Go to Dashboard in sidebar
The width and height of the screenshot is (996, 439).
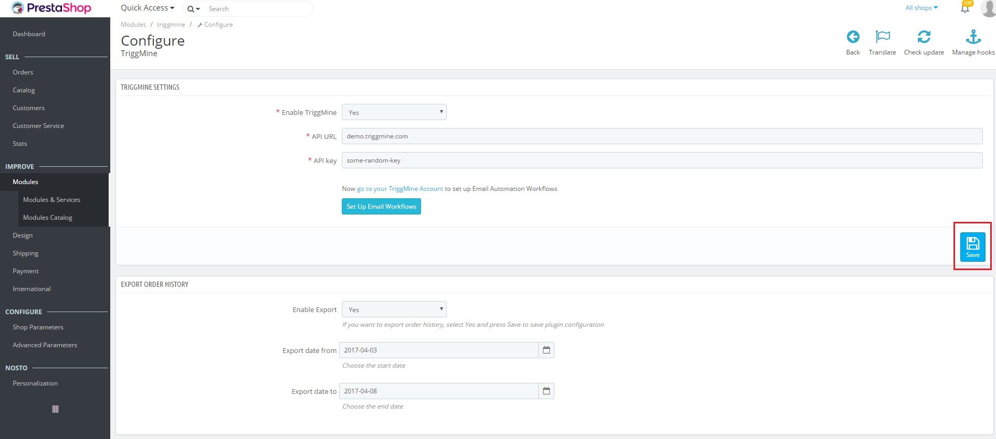[x=29, y=34]
